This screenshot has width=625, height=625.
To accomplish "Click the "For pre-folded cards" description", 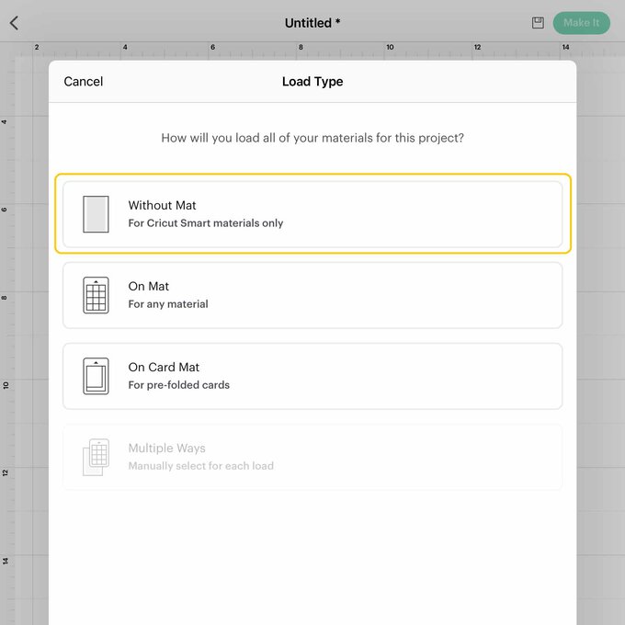I will click(179, 385).
